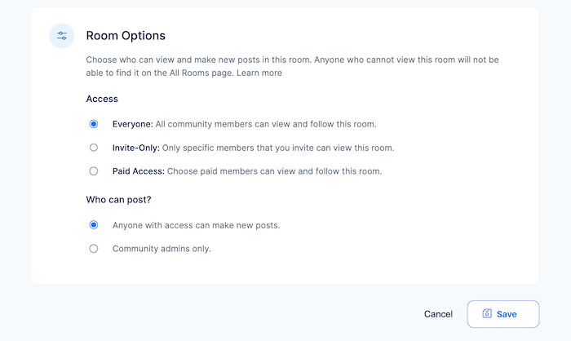
Task: Open the Learn more link
Action: (x=261, y=73)
